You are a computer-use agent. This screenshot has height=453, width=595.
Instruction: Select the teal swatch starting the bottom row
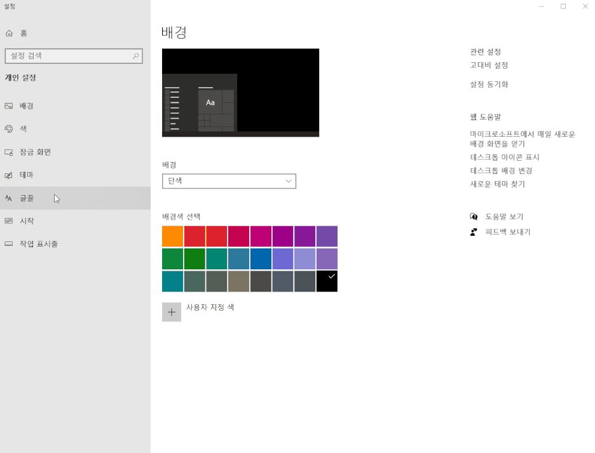pyautogui.click(x=173, y=281)
